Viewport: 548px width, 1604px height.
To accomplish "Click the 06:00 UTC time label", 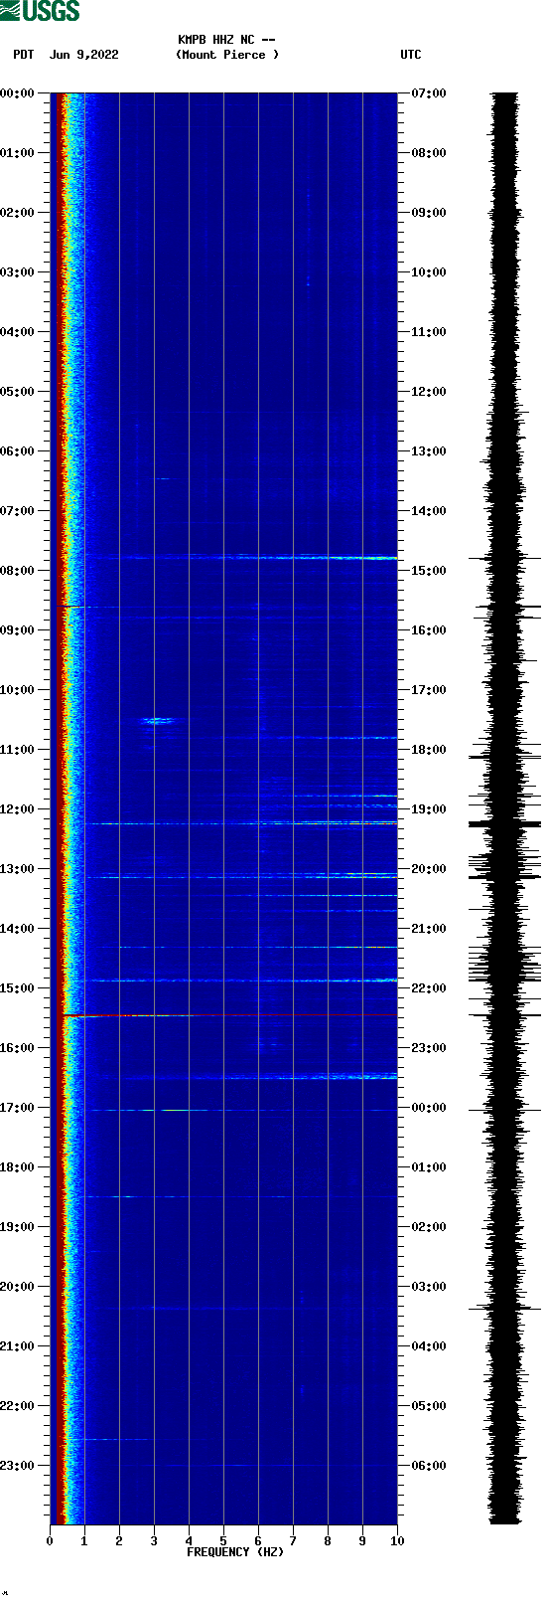I will [x=429, y=1466].
